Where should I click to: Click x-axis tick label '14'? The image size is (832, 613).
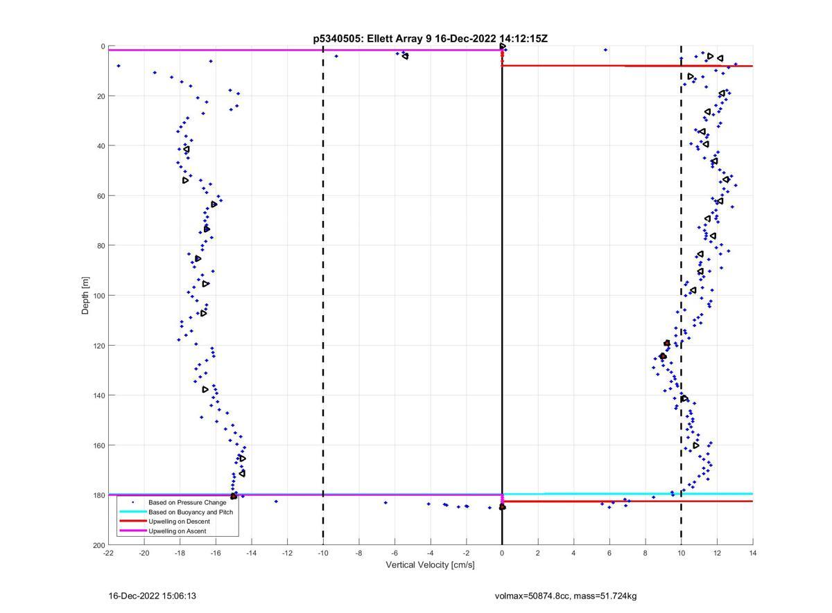pos(753,553)
